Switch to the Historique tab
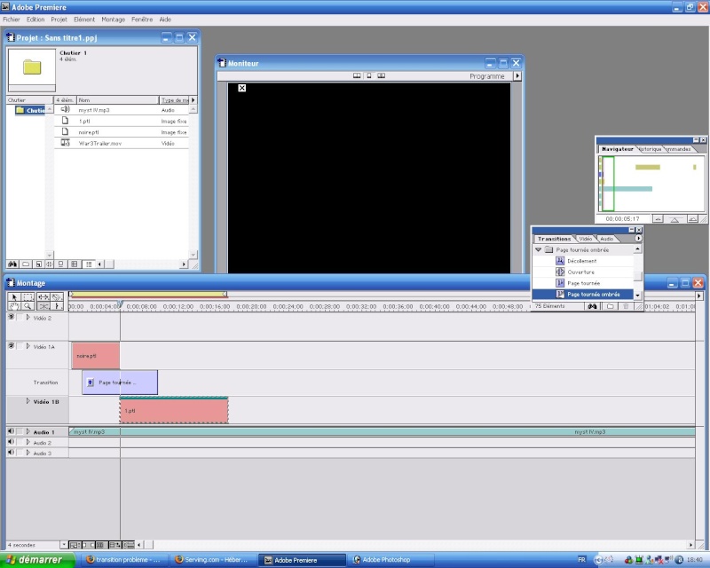The height and width of the screenshot is (568, 710). pos(651,149)
